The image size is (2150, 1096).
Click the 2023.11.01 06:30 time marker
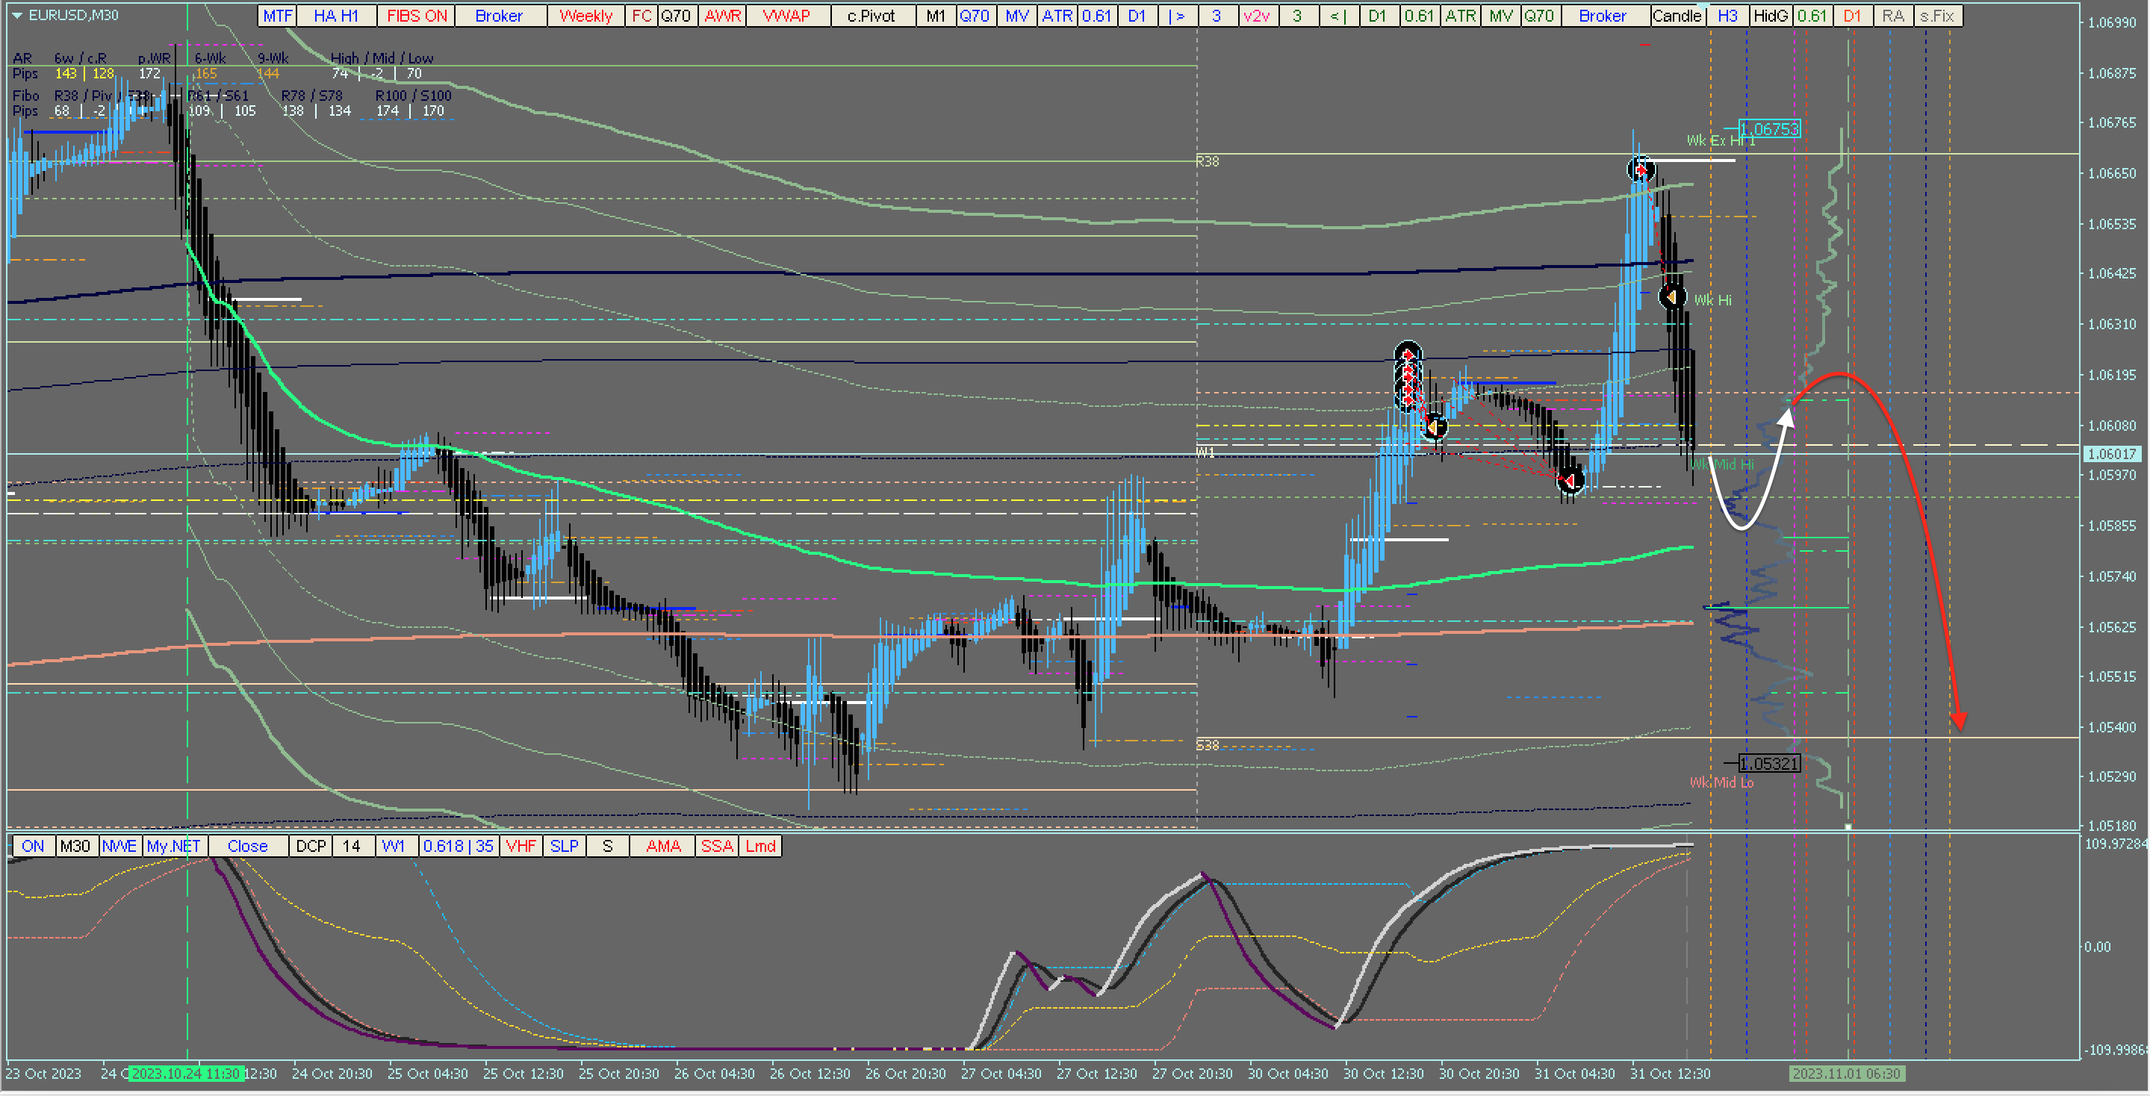click(1846, 1074)
